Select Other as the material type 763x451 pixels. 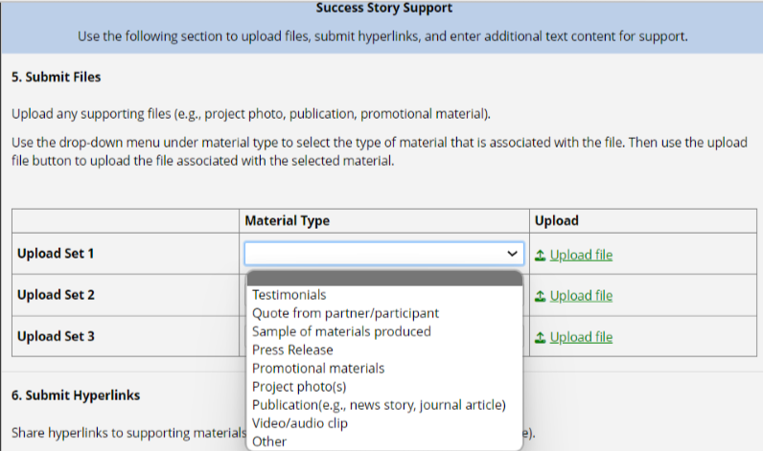(x=269, y=441)
